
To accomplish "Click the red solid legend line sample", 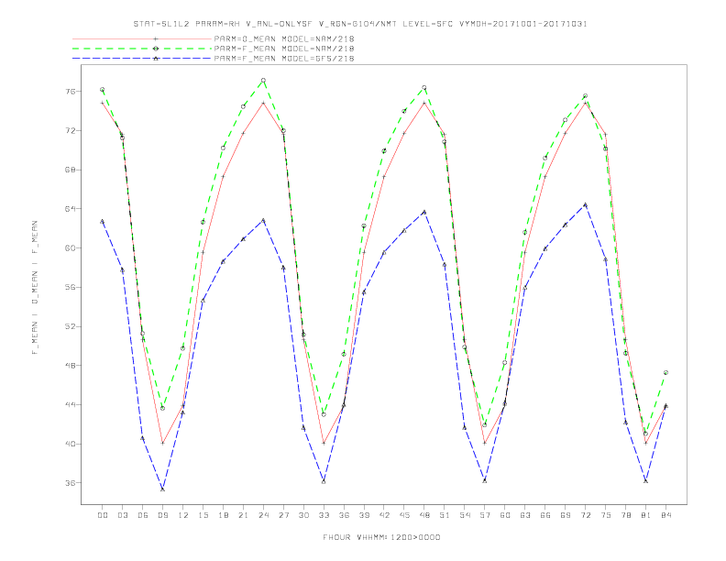I will pyautogui.click(x=142, y=38).
